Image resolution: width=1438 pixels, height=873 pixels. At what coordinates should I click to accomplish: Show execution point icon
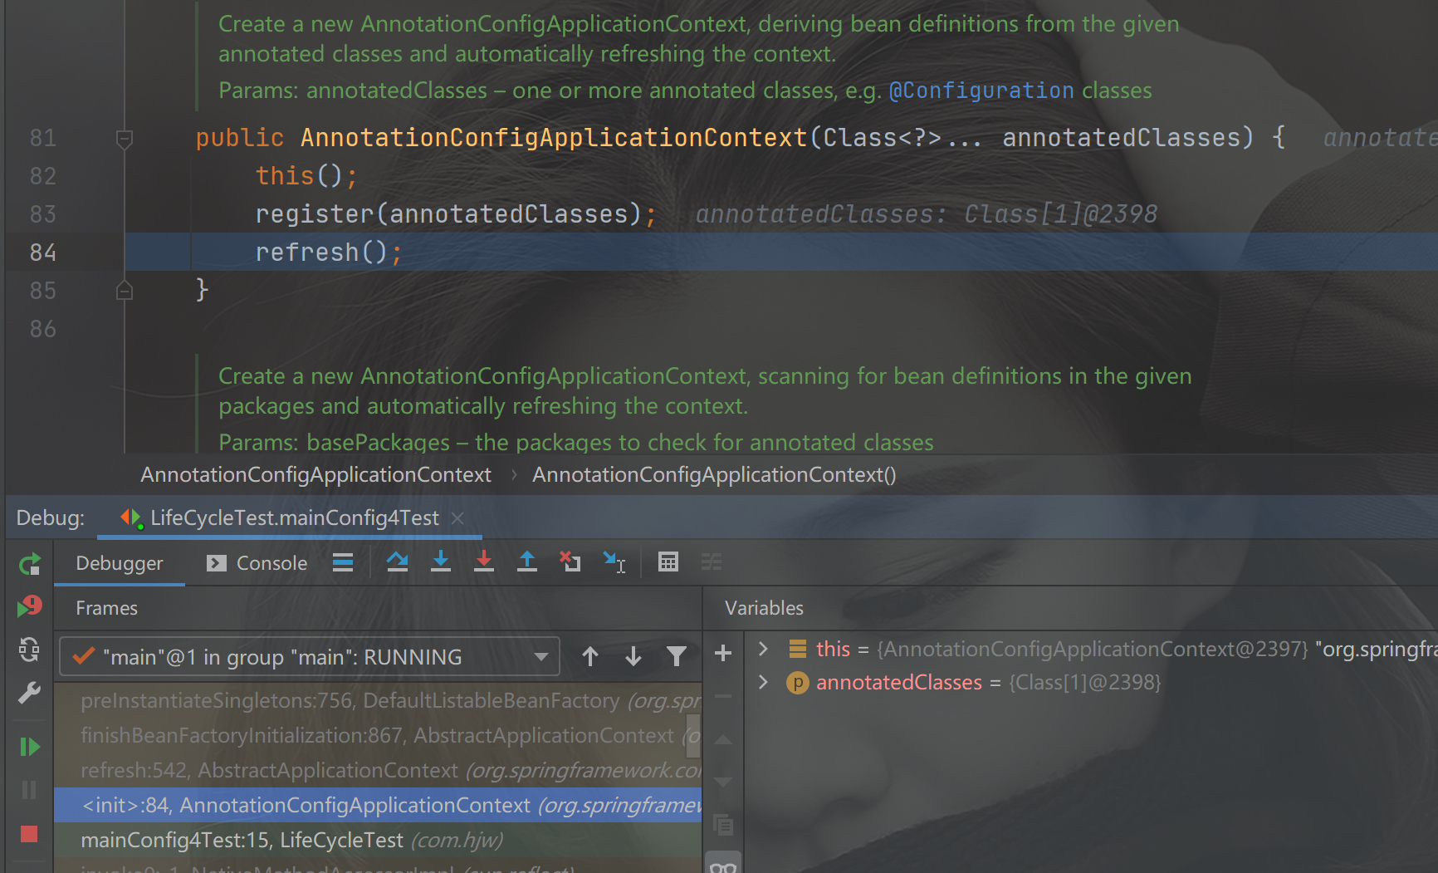(x=343, y=563)
